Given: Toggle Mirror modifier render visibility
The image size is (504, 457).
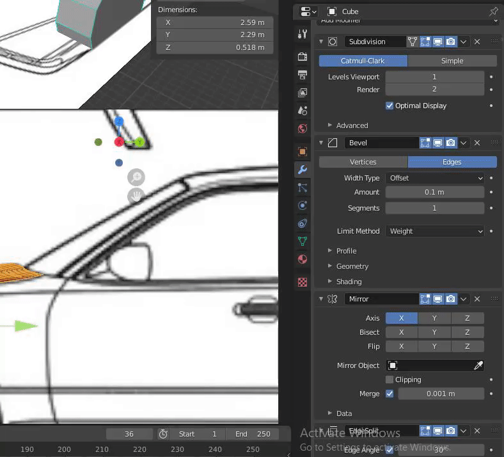Looking at the screenshot, I should point(451,299).
